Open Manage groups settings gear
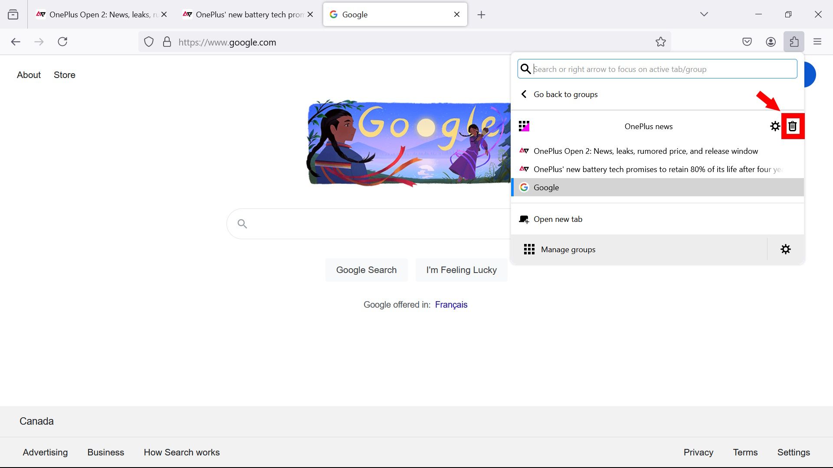The height and width of the screenshot is (468, 833). pos(786,249)
